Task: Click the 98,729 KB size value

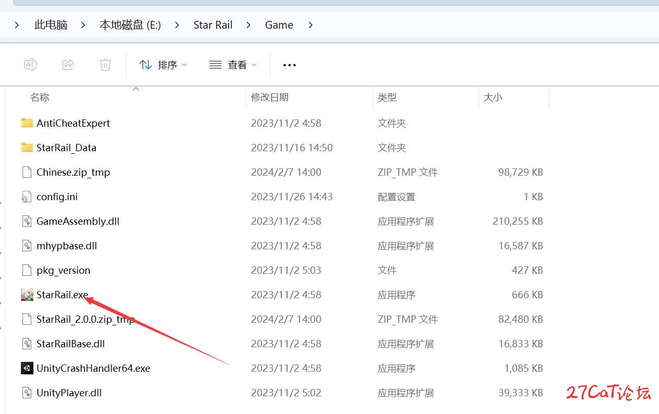Action: point(521,172)
